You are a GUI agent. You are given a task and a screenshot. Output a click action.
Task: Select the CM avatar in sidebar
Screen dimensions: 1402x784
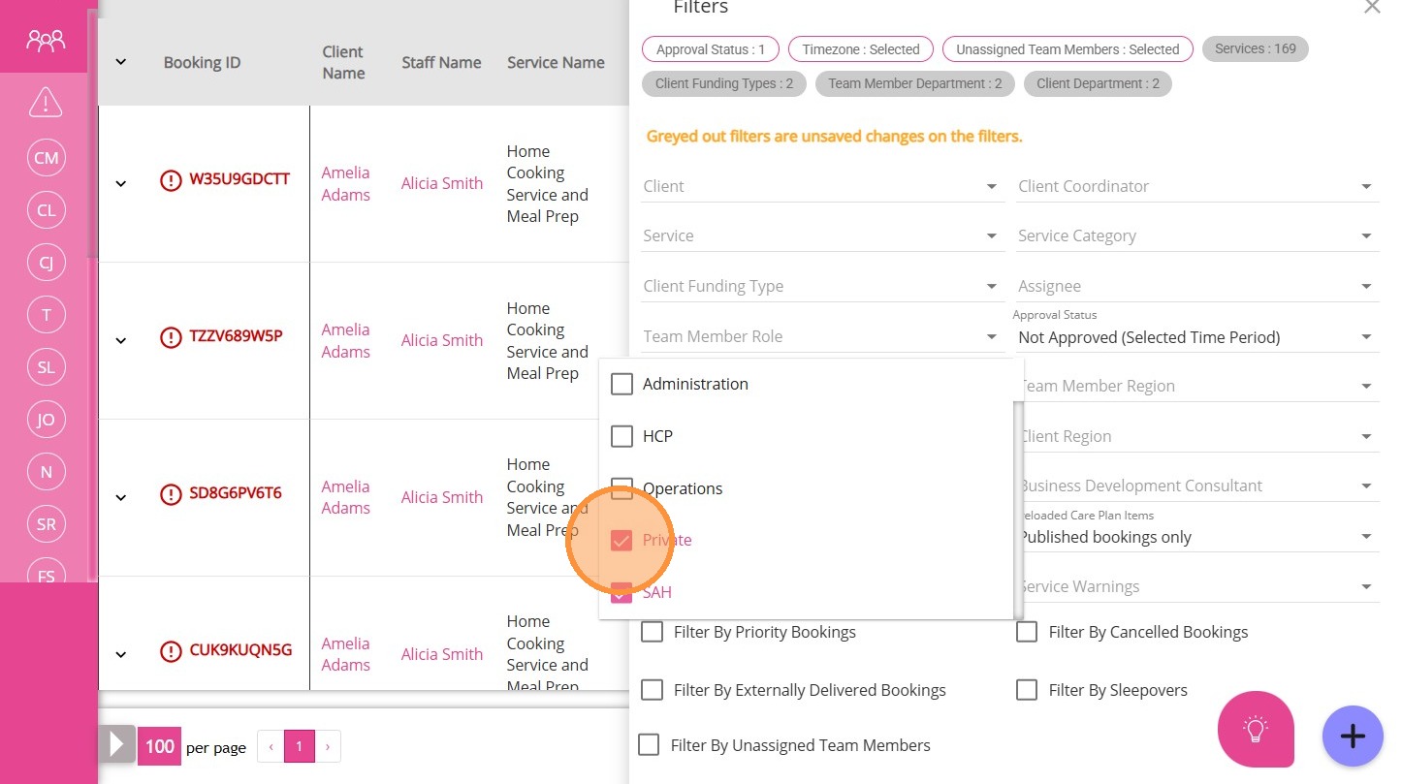pyautogui.click(x=46, y=158)
